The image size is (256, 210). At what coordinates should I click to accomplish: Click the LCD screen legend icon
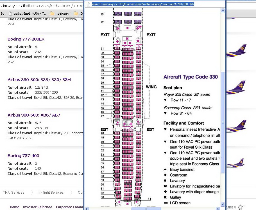pyautogui.click(x=165, y=203)
